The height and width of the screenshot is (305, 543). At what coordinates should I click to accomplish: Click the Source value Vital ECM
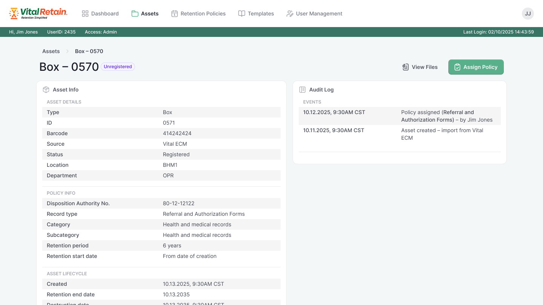click(175, 144)
